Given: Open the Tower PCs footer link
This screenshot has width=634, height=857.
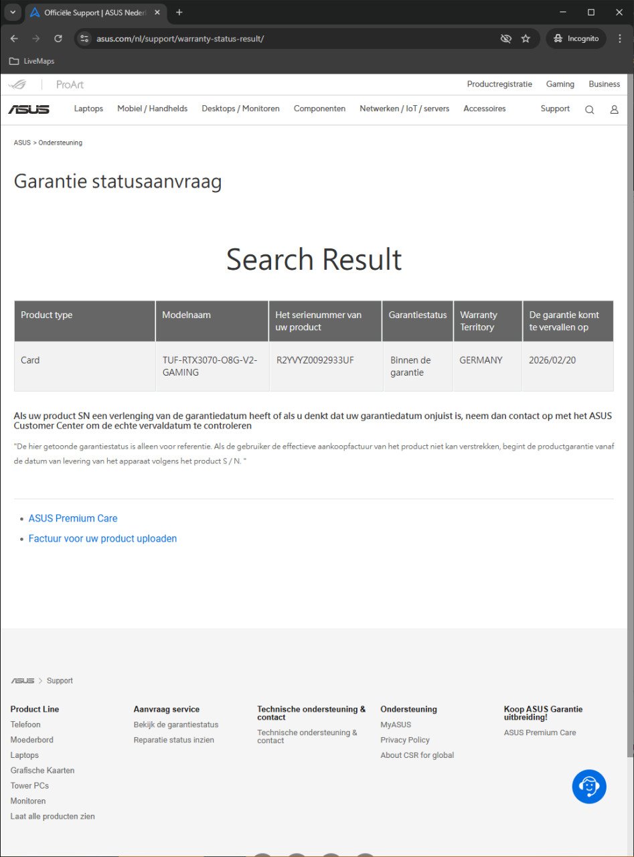Looking at the screenshot, I should [x=29, y=785].
